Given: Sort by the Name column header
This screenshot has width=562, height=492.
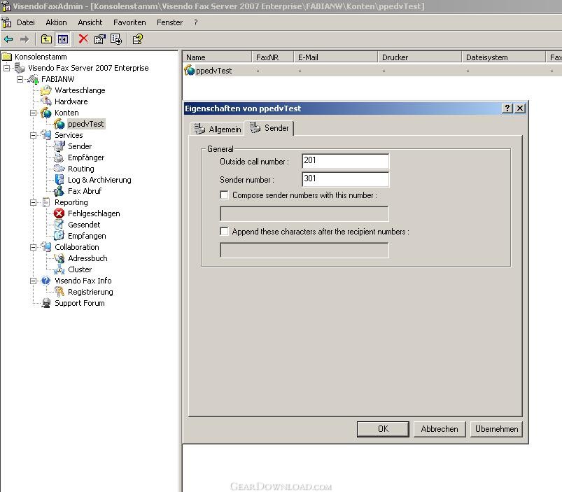Looking at the screenshot, I should (x=217, y=57).
